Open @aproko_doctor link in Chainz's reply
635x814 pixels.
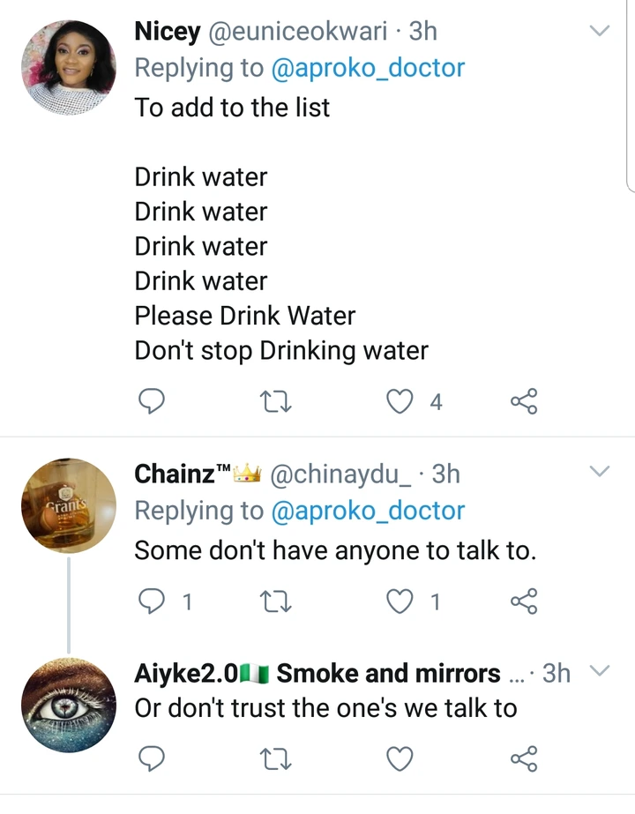(368, 511)
